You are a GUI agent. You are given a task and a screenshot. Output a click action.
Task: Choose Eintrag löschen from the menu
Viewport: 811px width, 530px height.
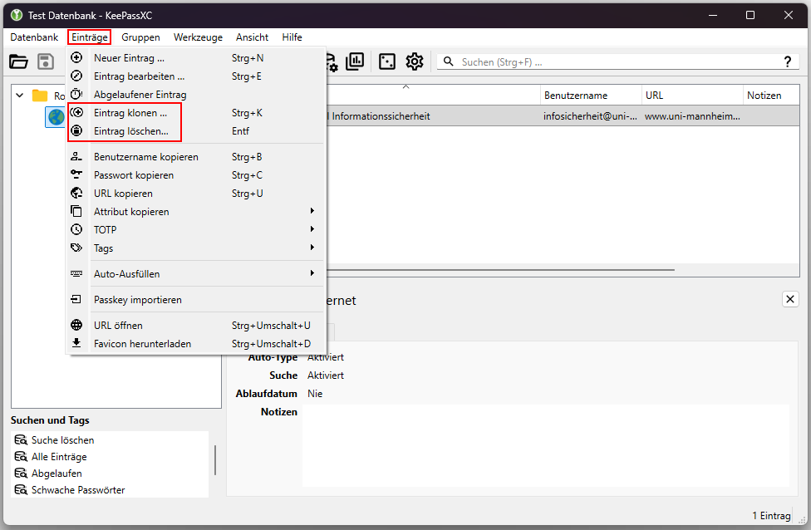[197, 131]
